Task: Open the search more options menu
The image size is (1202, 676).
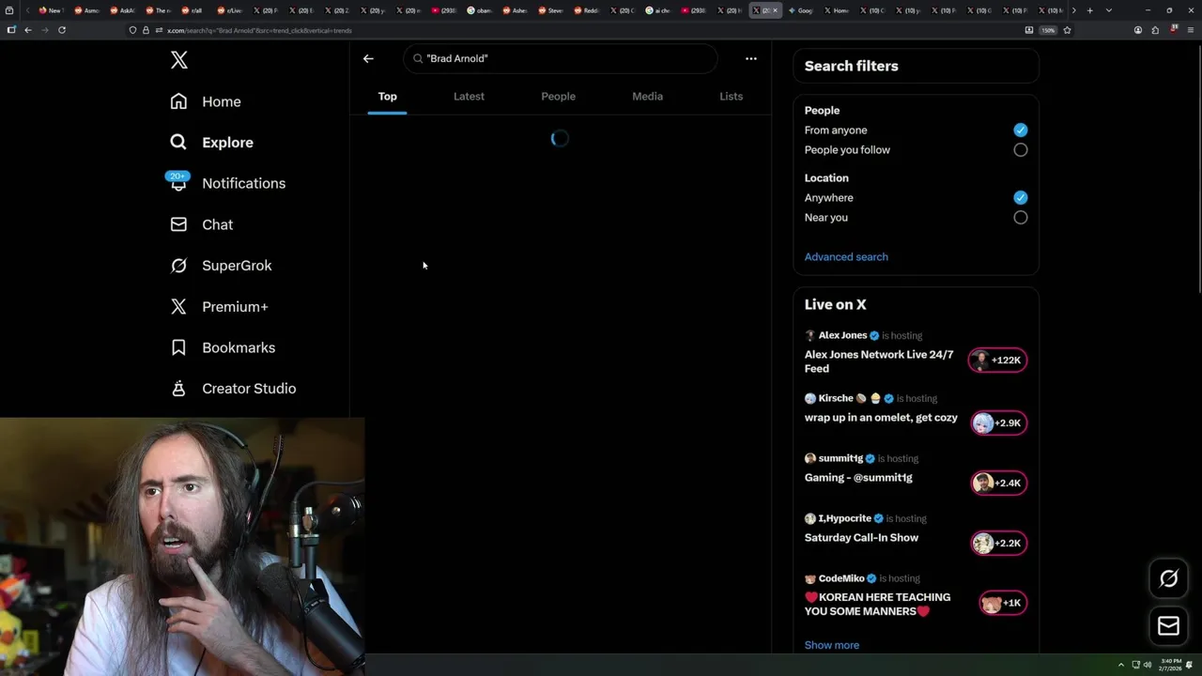Action: [750, 58]
